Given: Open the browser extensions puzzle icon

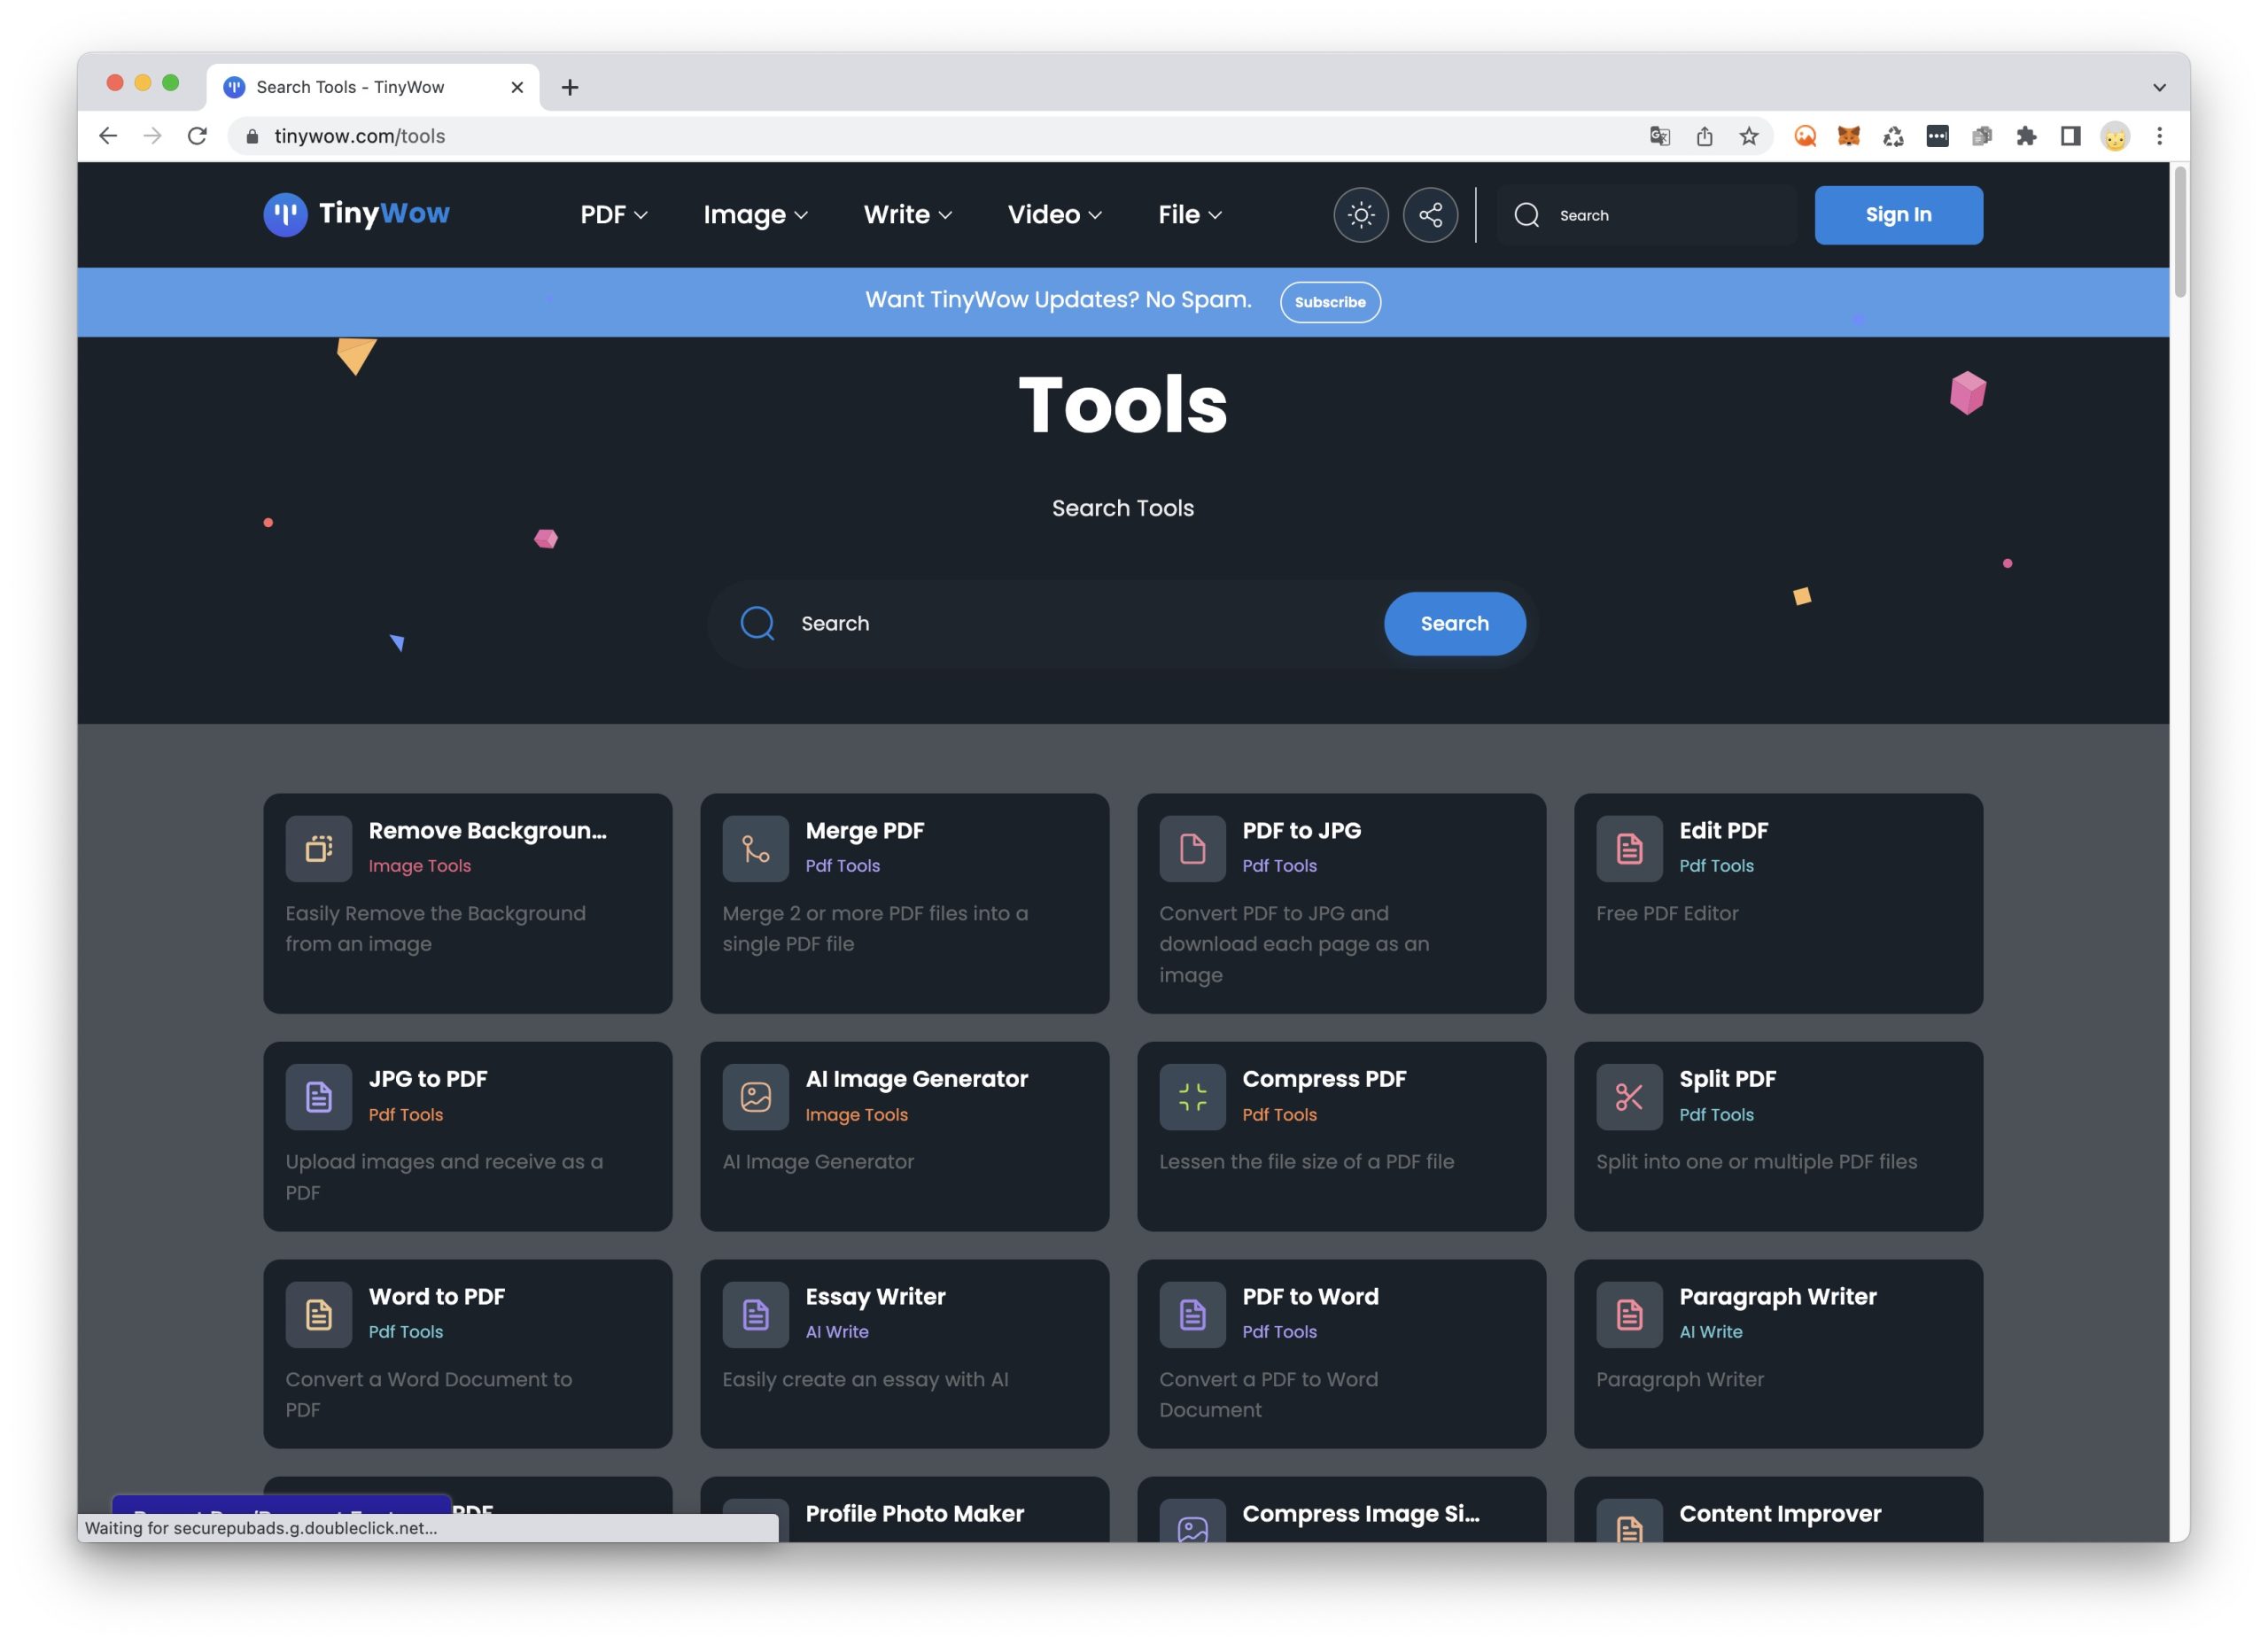Looking at the screenshot, I should pos(2025,136).
